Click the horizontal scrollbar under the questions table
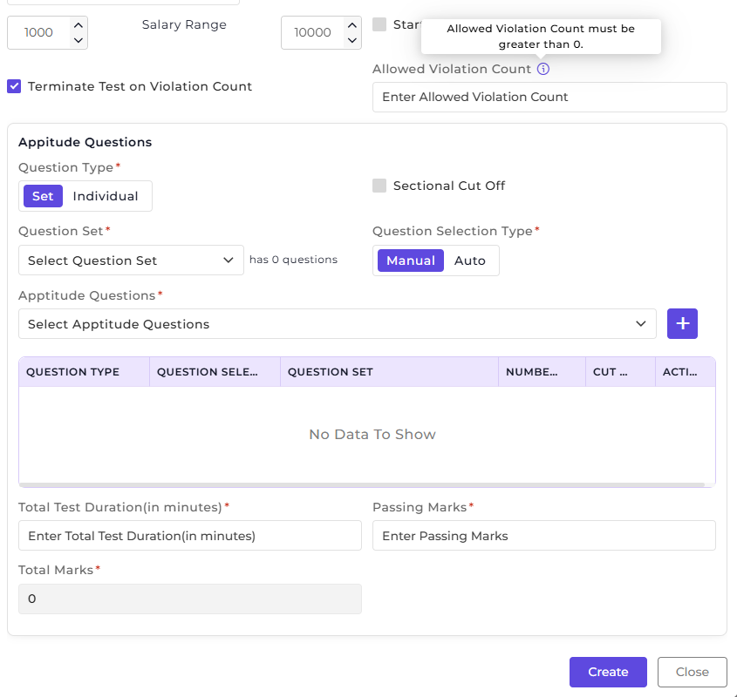This screenshot has height=697, width=737. coord(362,484)
